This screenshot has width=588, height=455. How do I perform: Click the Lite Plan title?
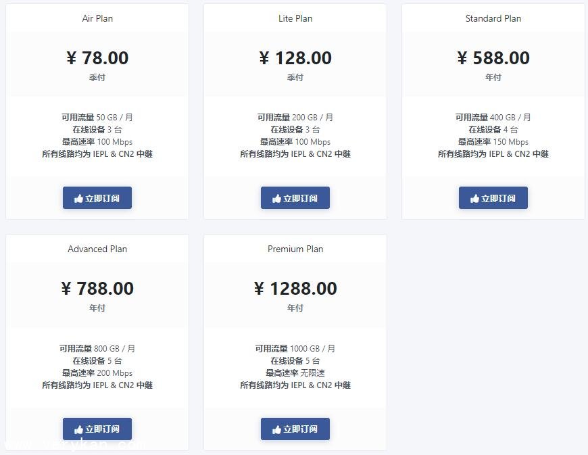[x=295, y=18]
